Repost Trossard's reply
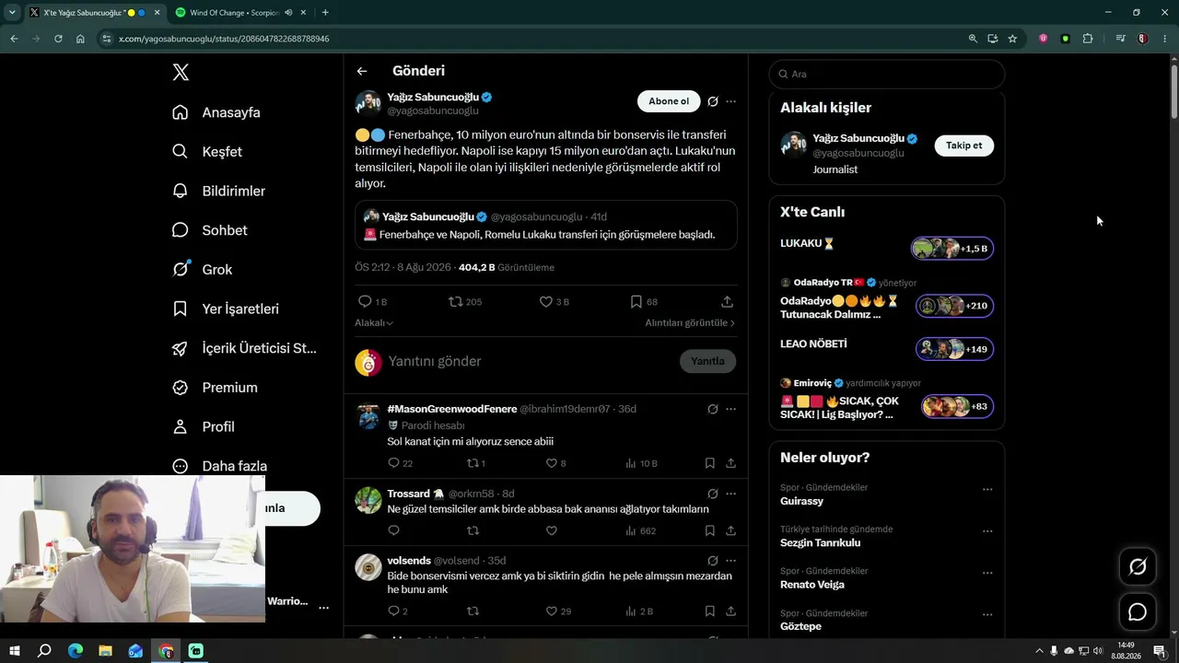Viewport: 1179px width, 663px height. click(473, 530)
